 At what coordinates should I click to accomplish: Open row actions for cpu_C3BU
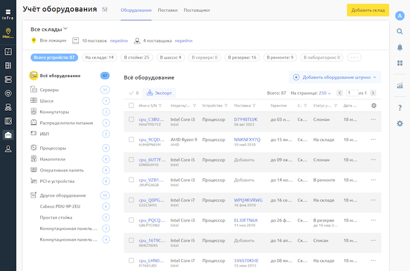coord(373,119)
